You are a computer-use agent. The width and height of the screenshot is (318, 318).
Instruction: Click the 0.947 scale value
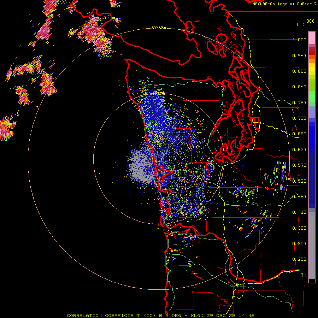(299, 55)
